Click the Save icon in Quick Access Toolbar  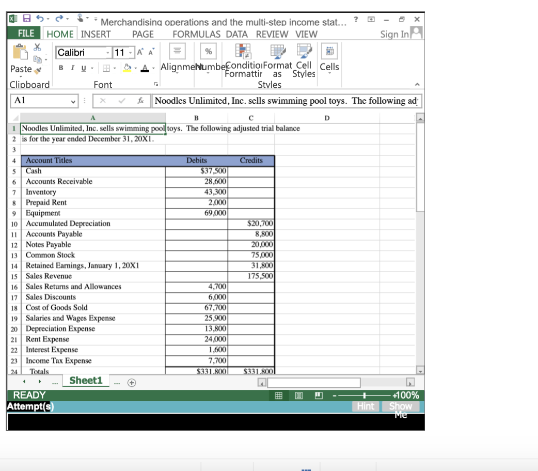coord(26,19)
